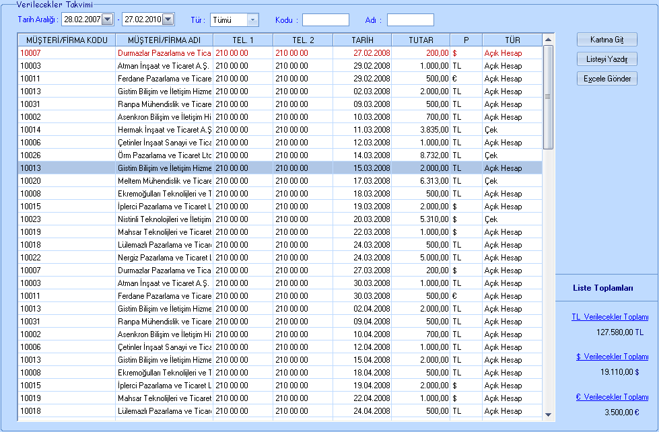This screenshot has width=659, height=432.
Task: Sort by MÜŞTERİ/FİRMA KODU column header
Action: [x=67, y=40]
